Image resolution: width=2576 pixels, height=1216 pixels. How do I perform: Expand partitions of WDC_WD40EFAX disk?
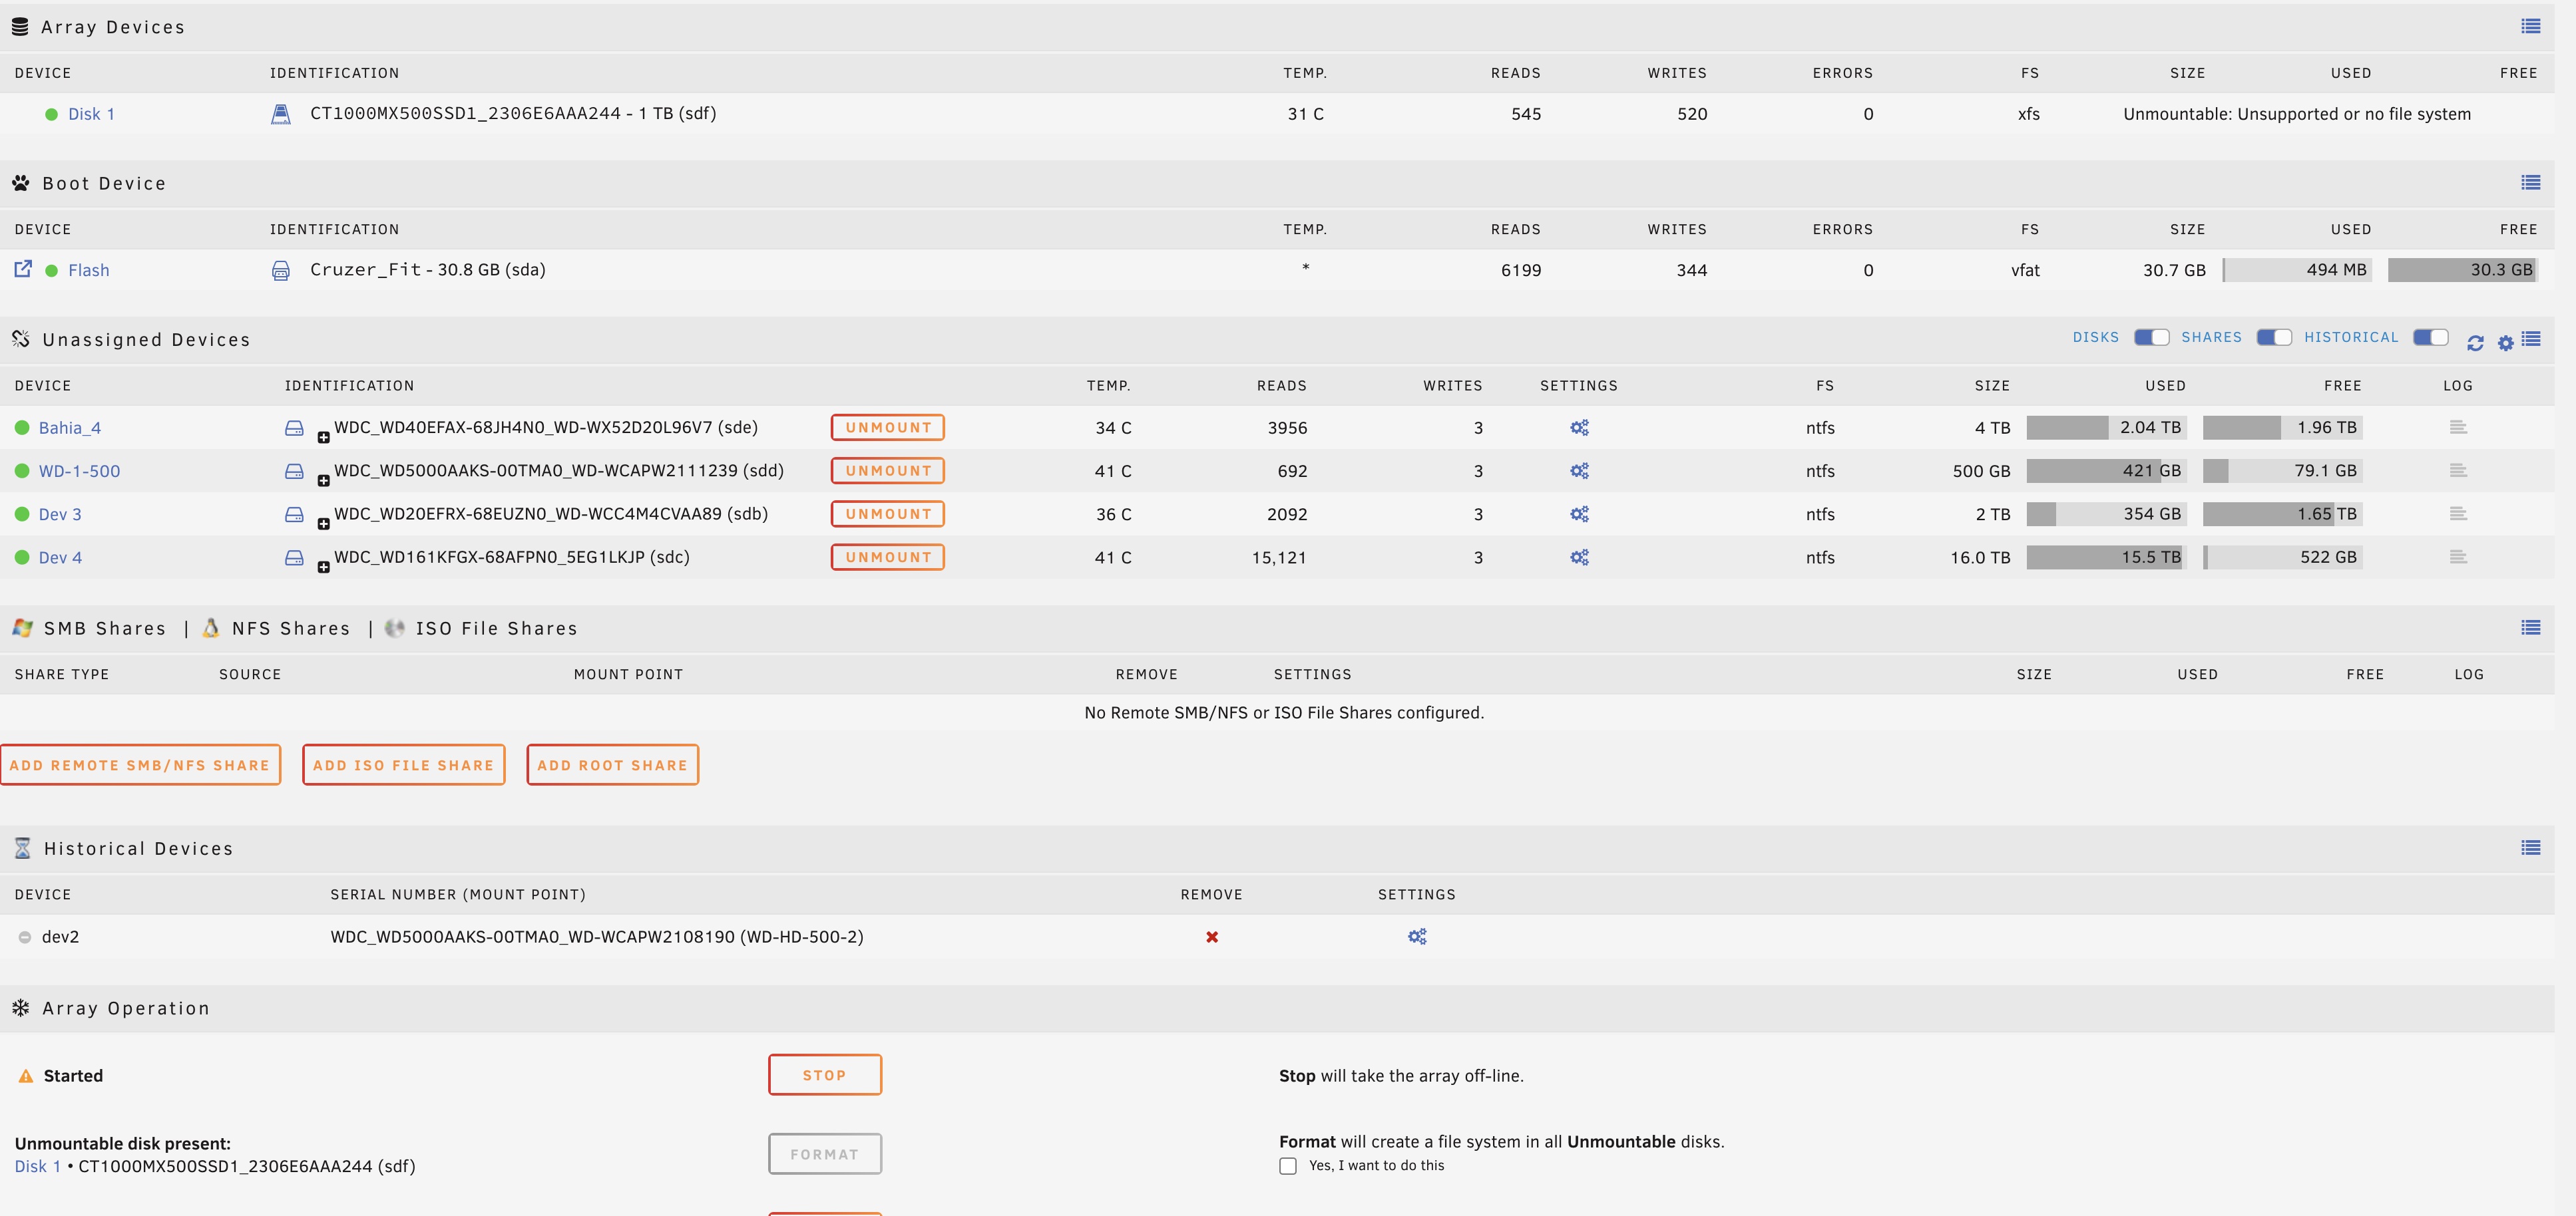pos(323,438)
